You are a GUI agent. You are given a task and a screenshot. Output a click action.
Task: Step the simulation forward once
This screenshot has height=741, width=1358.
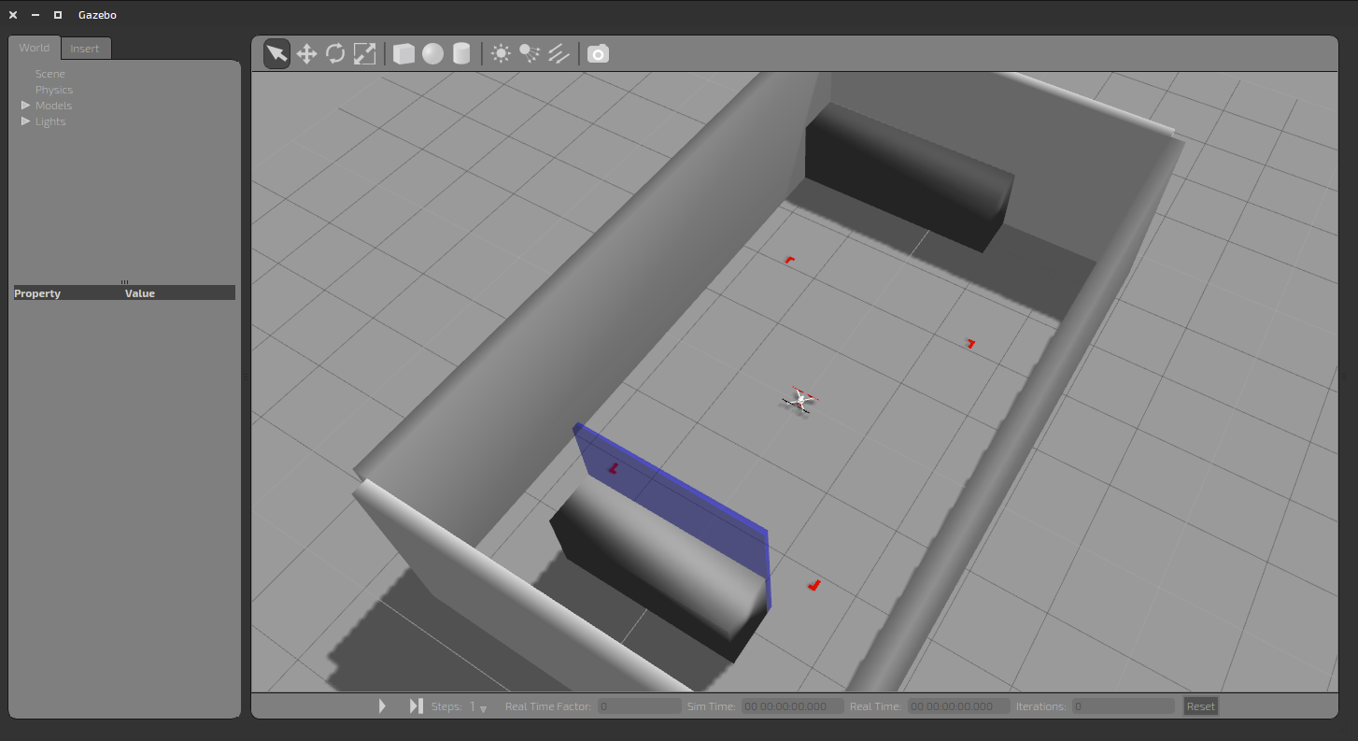[x=416, y=706]
